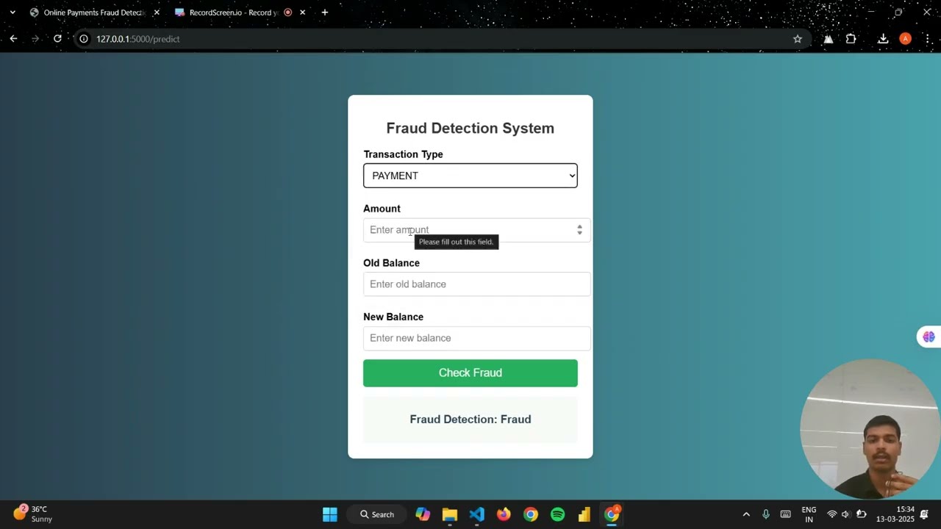Click the webcam overlay thumbnail
This screenshot has height=529, width=941.
[x=870, y=429]
